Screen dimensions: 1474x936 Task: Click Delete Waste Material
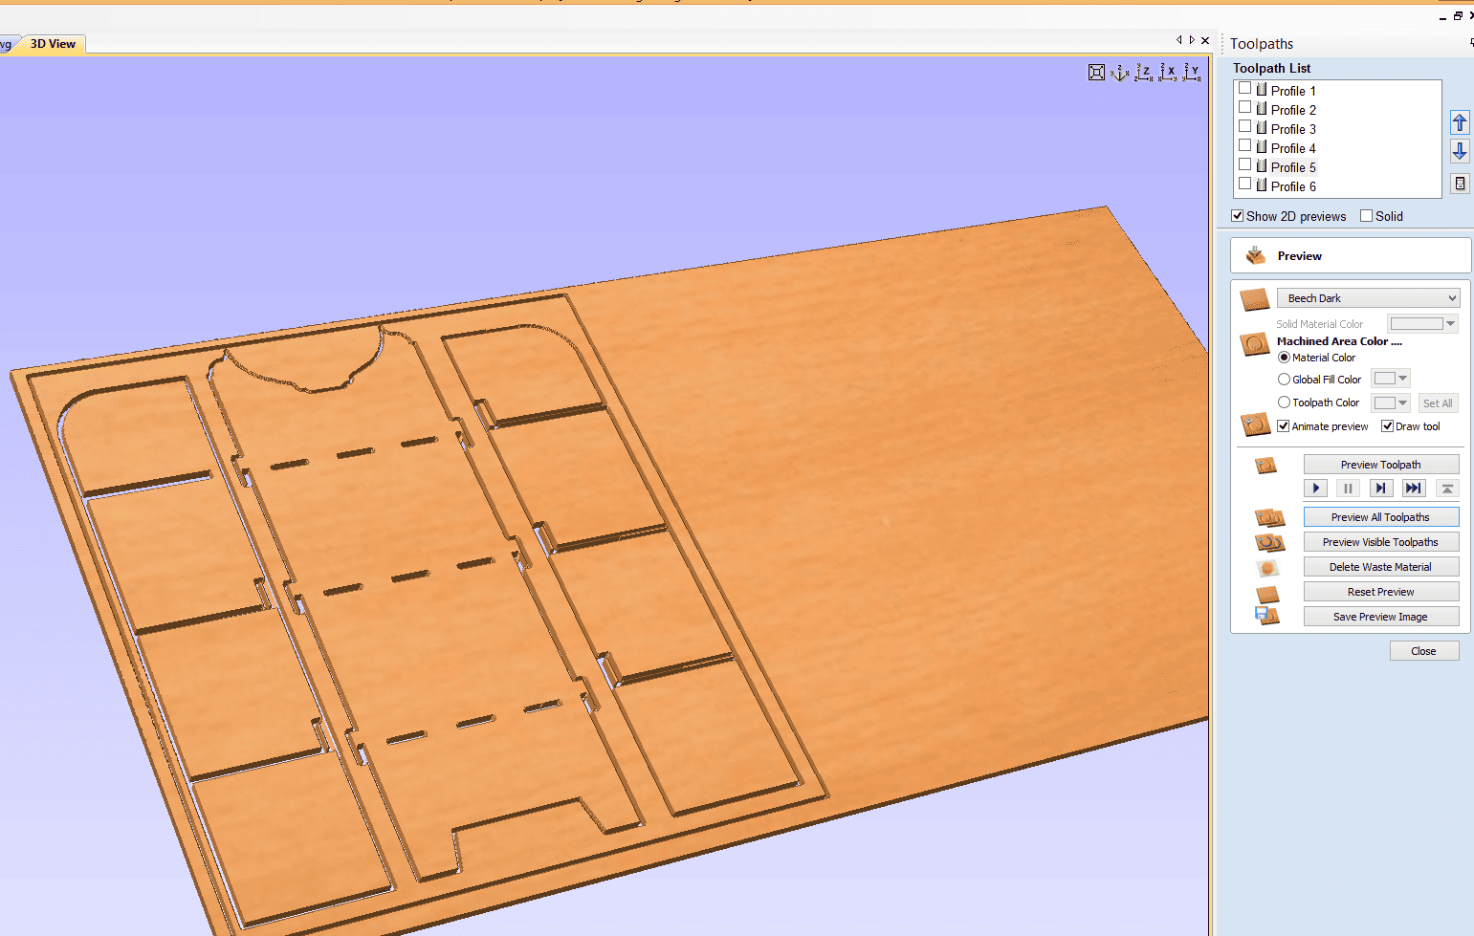click(x=1381, y=567)
